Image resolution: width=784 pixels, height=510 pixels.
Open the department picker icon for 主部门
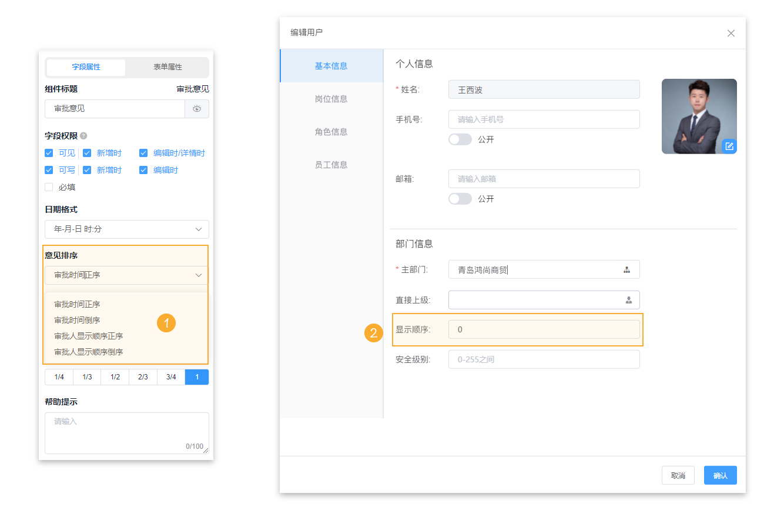pyautogui.click(x=626, y=269)
